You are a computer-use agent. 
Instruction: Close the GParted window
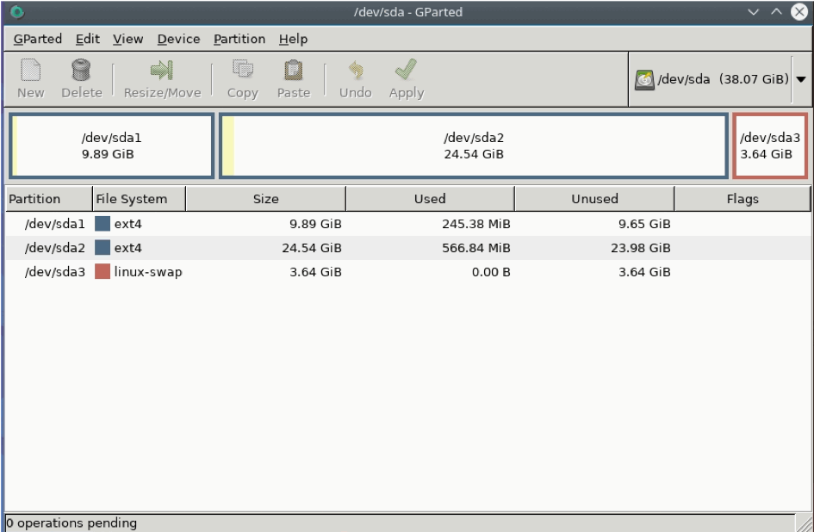(x=799, y=11)
